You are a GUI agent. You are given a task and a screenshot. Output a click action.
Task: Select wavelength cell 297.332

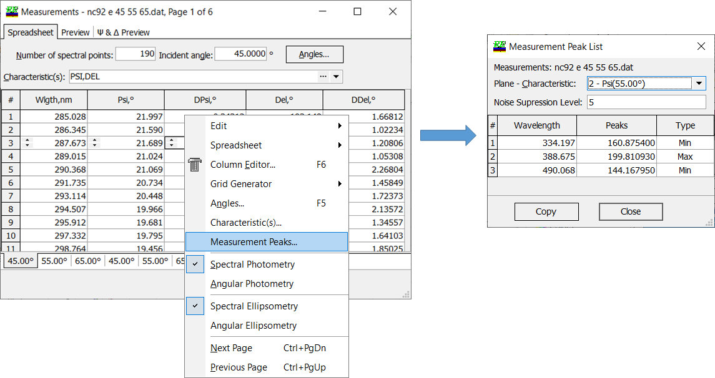54,236
